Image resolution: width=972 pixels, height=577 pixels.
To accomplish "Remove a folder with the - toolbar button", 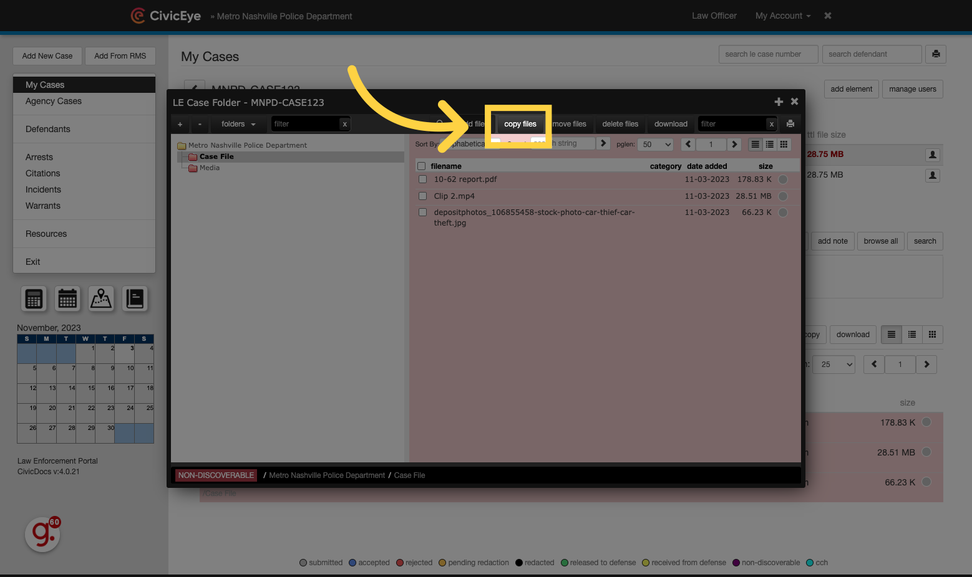I will pos(200,124).
